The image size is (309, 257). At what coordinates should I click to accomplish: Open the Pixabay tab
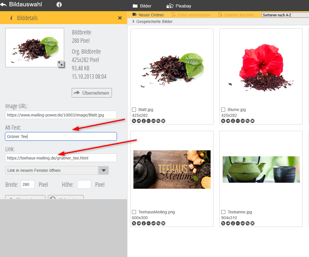(x=179, y=6)
